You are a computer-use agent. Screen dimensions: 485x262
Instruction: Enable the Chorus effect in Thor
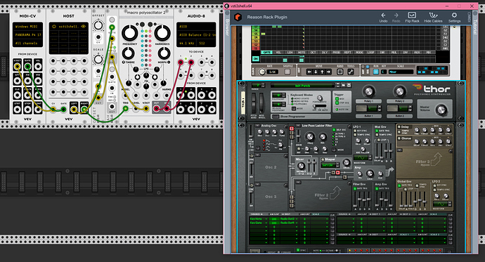point(399,138)
